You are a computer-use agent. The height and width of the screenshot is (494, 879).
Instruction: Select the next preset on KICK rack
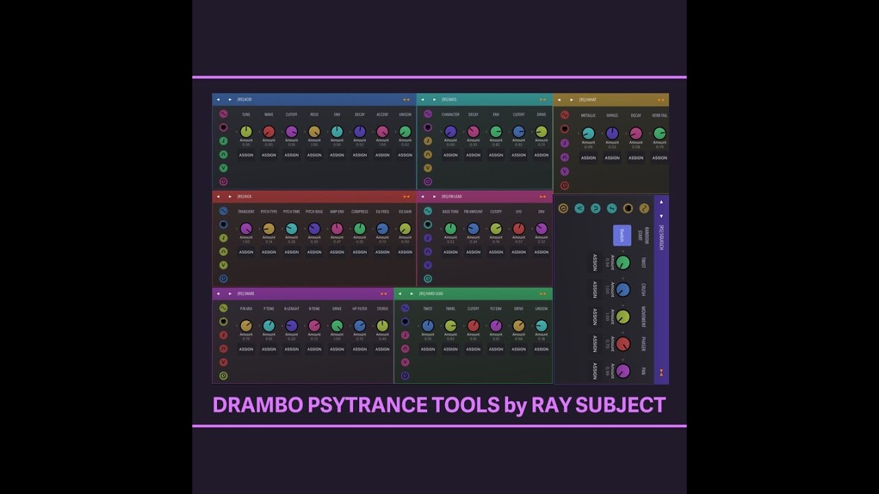[230, 197]
